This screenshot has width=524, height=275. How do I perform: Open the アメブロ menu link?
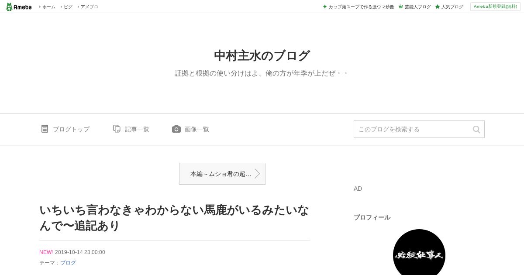tap(90, 7)
